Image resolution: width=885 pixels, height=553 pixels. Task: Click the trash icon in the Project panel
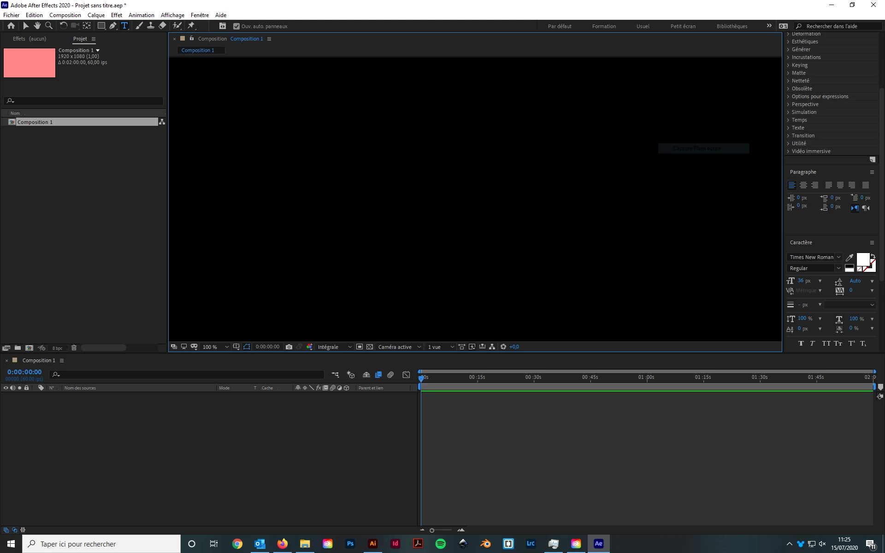[74, 348]
